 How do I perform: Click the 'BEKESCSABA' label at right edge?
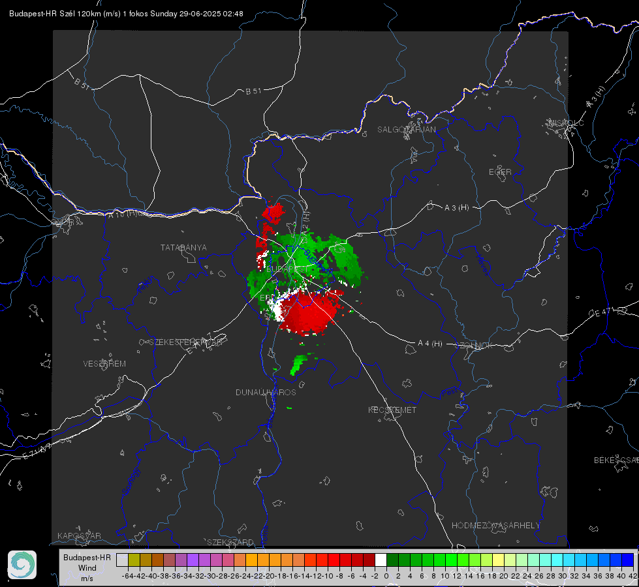(616, 460)
